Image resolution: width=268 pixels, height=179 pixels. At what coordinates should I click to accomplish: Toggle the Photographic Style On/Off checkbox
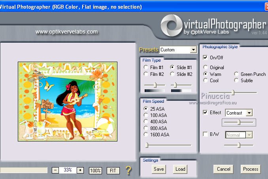(205, 57)
